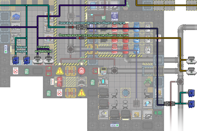
Task: Click the blue water tank at the top
Action: 93,5
